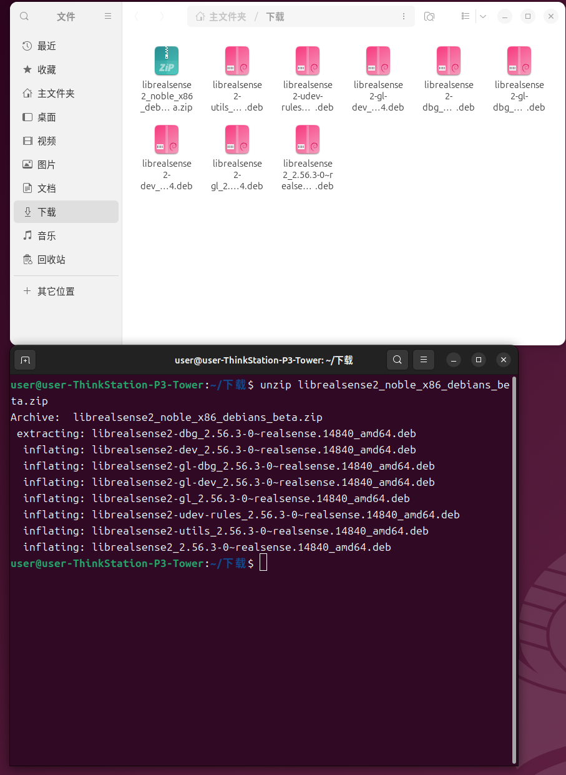Open view options dropdown arrow in Files
Screen dimensions: 566x775
pos(483,16)
